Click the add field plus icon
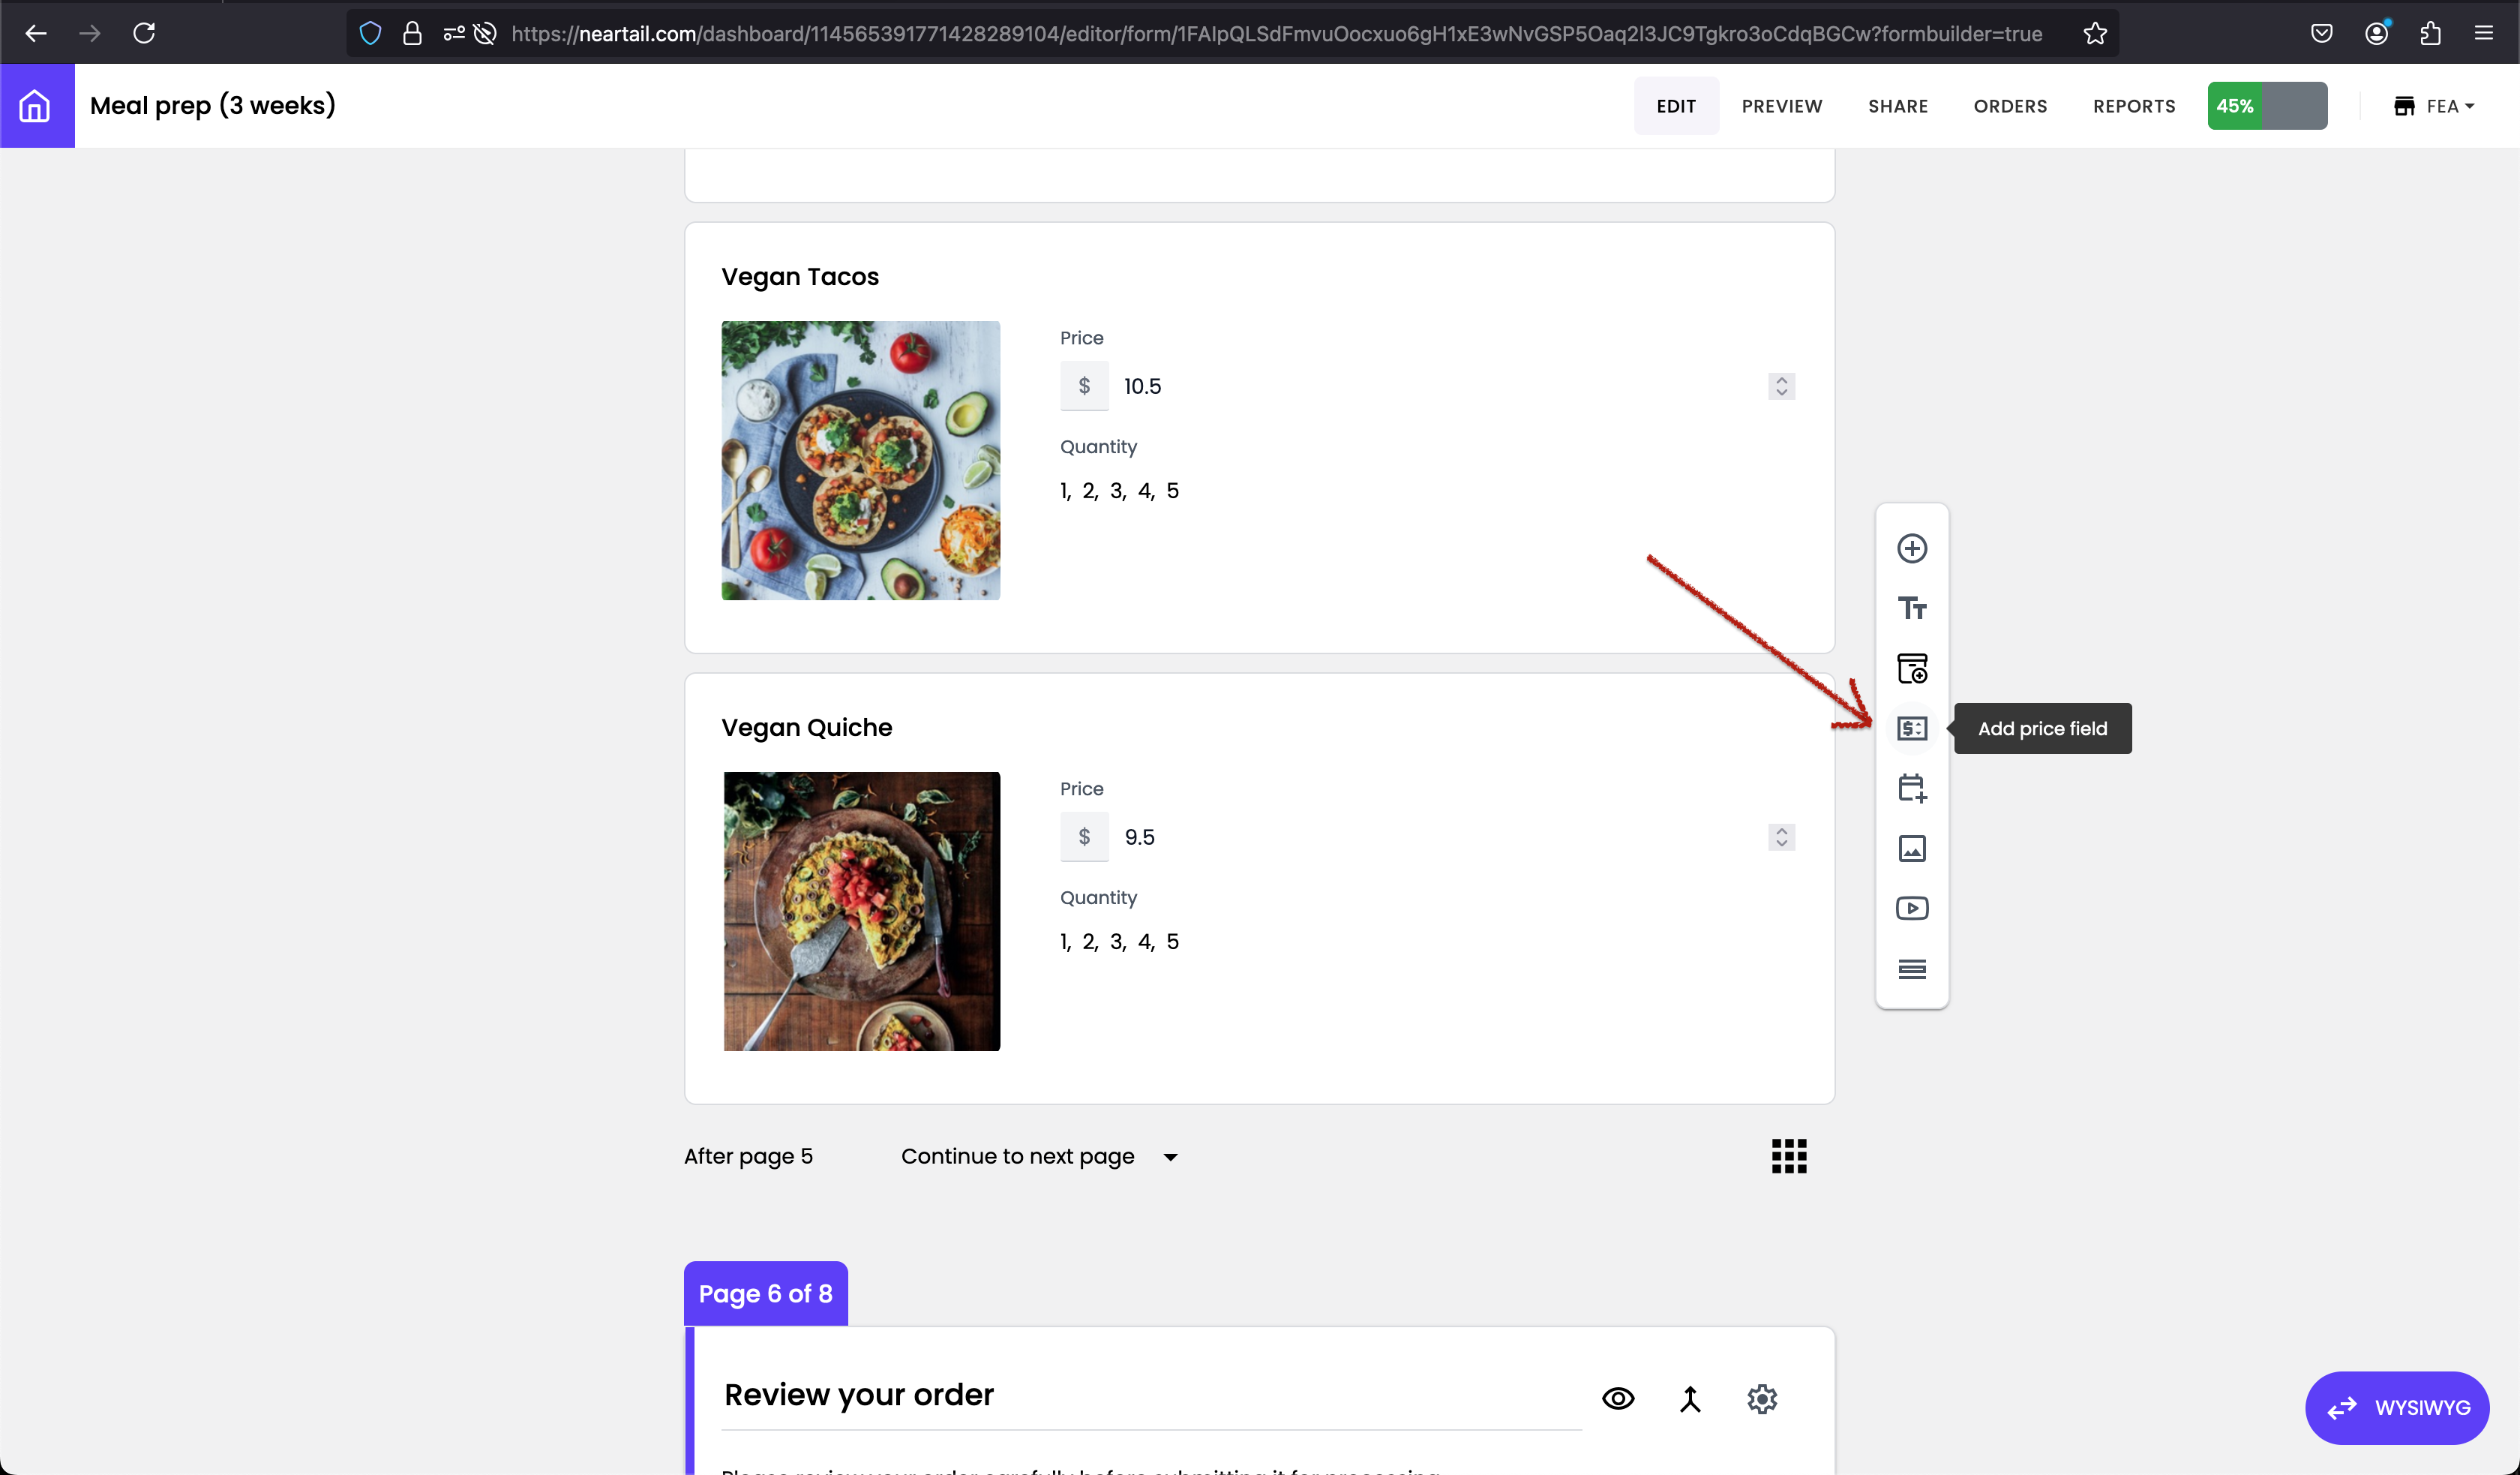The image size is (2520, 1475). pyautogui.click(x=1911, y=548)
